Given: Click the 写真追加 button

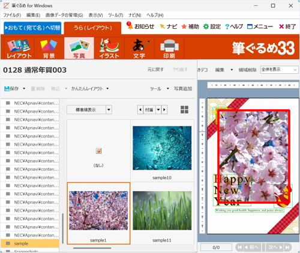Looking at the screenshot, I should pos(183,89).
